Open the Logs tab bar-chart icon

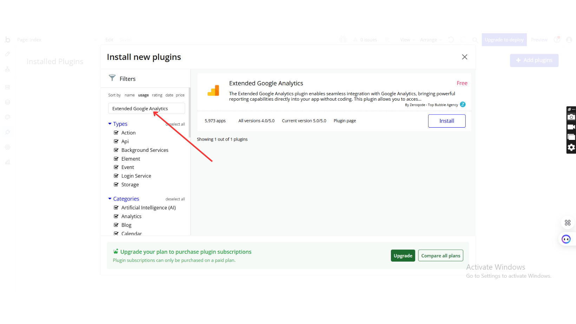pos(7,162)
